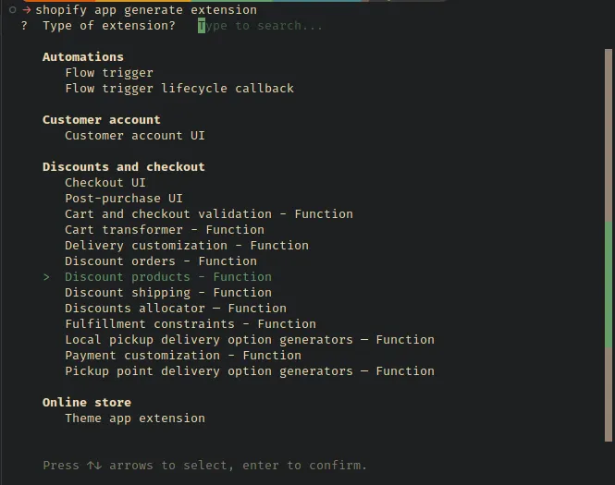
Task: Select Cart transformer Function option
Action: (x=165, y=230)
